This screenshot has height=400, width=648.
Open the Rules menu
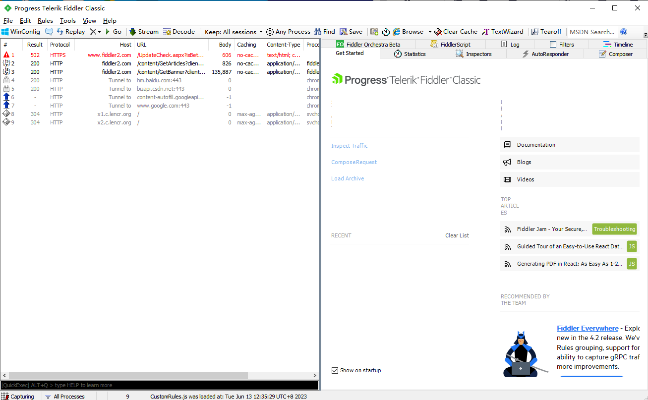pos(45,21)
